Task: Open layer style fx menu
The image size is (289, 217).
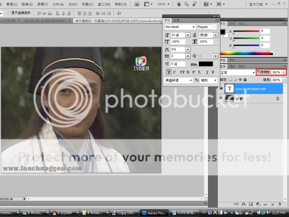Action: pyautogui.click(x=243, y=204)
